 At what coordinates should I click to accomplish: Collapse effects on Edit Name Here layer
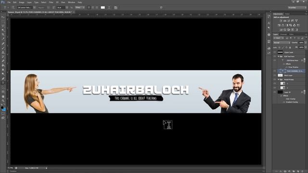(305, 61)
